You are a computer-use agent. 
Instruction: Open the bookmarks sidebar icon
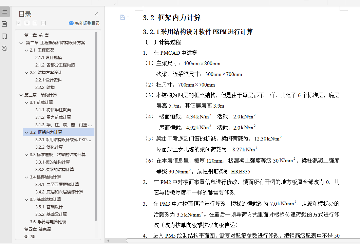(4, 36)
